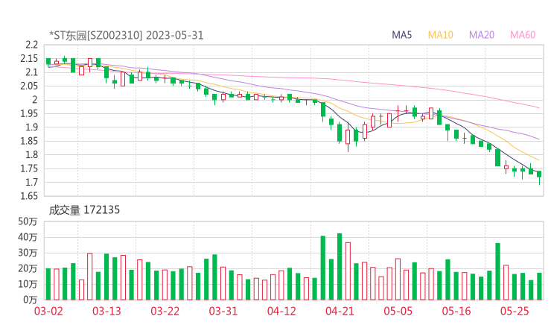Viewport: 551px width, 328px height.
Task: Select the tallest green volume bar near 04-21
Action: (340, 266)
